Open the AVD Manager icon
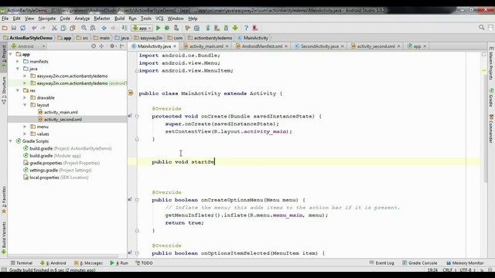495x278 pixels. (217, 28)
